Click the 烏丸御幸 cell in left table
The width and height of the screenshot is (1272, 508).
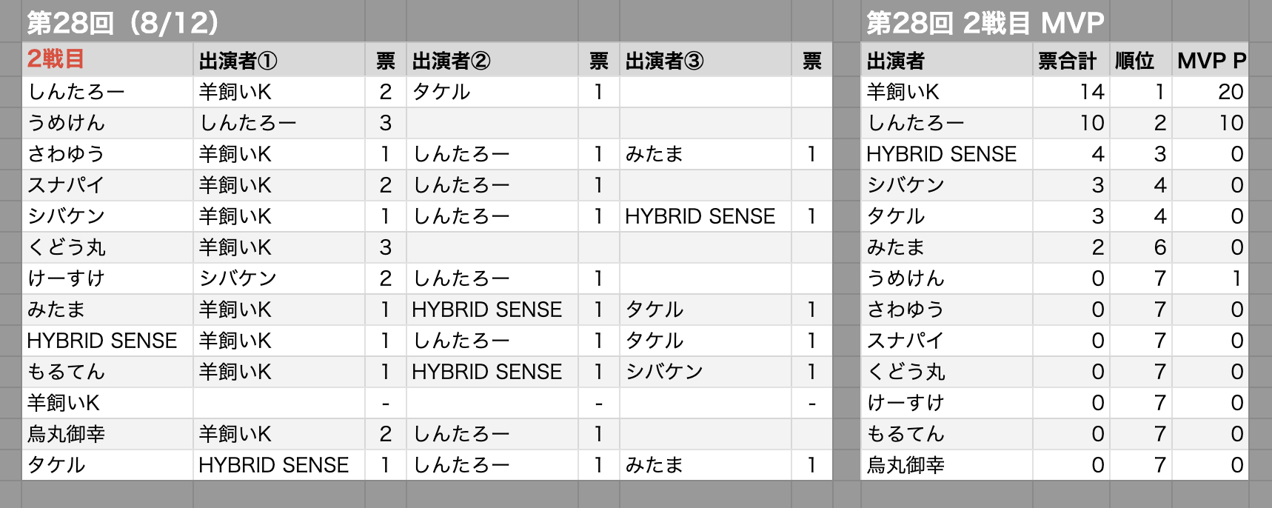tap(107, 434)
